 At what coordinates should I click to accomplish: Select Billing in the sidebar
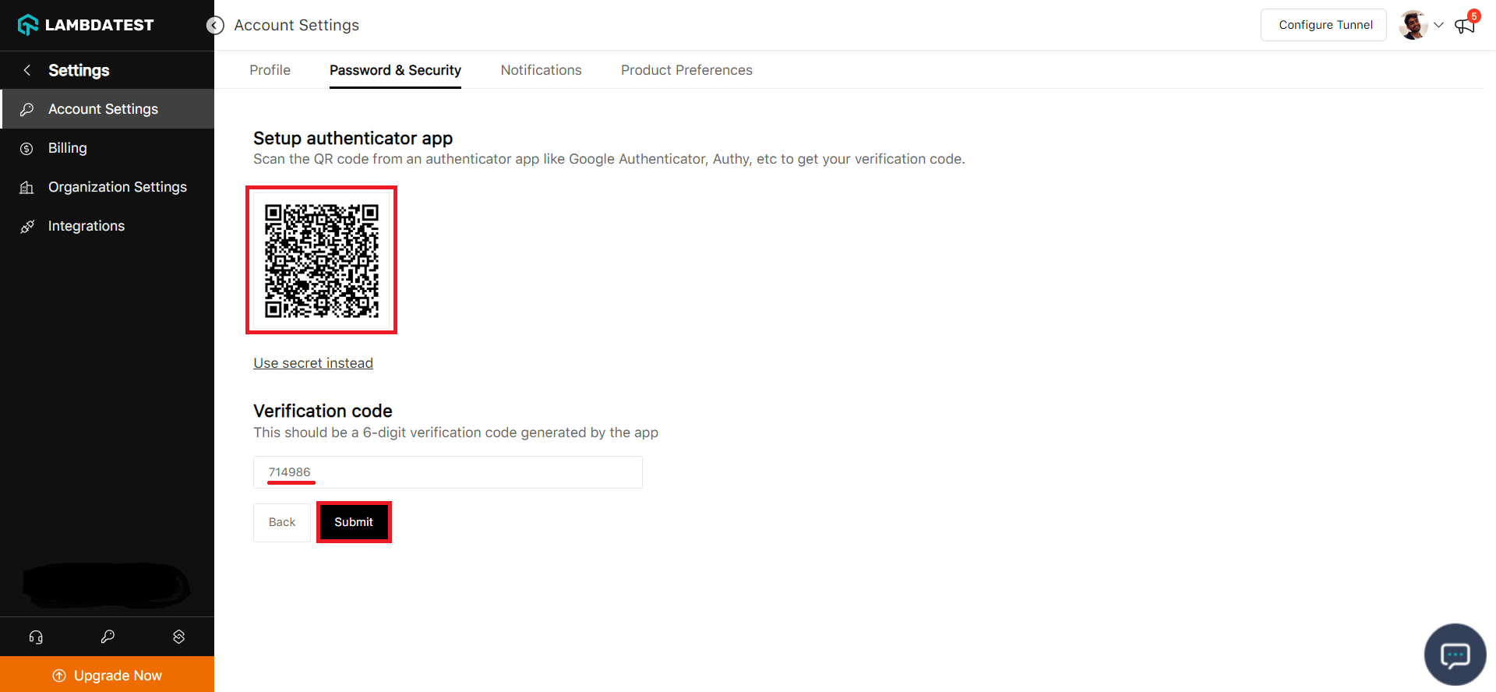68,148
